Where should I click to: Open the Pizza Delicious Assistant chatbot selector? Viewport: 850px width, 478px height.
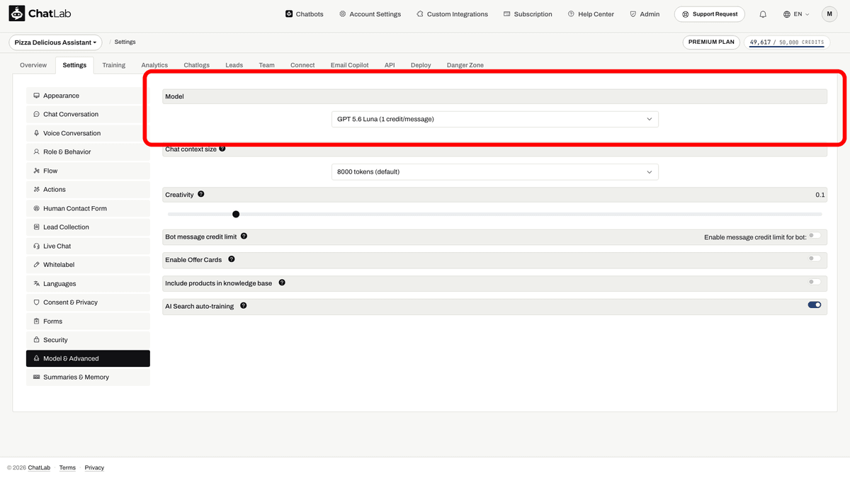point(55,42)
